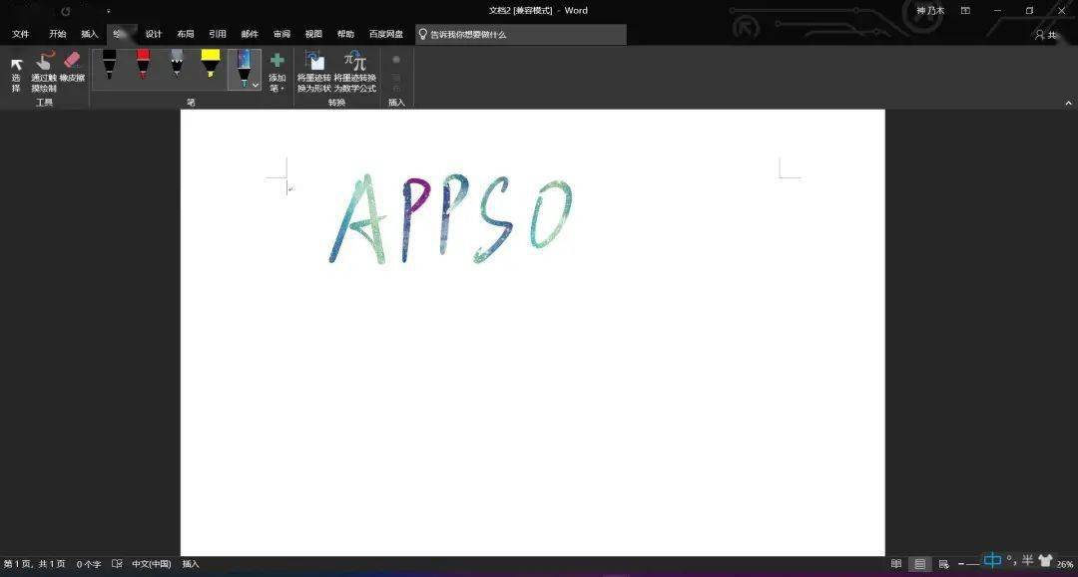Viewport: 1078px width, 577px height.
Task: Switch to Read Mode view icon
Action: click(895, 563)
